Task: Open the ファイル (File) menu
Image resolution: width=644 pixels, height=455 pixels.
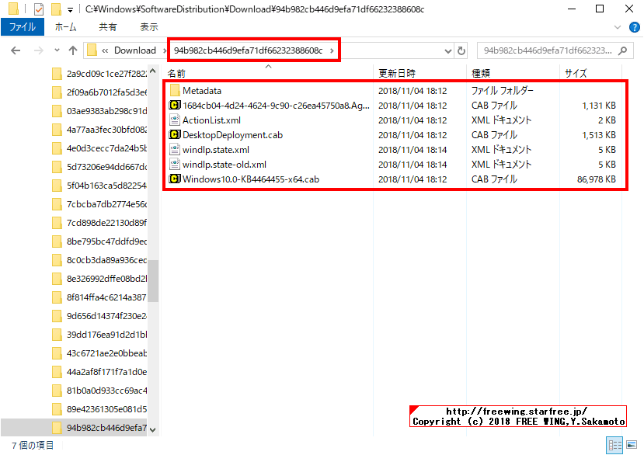Action: [23, 26]
